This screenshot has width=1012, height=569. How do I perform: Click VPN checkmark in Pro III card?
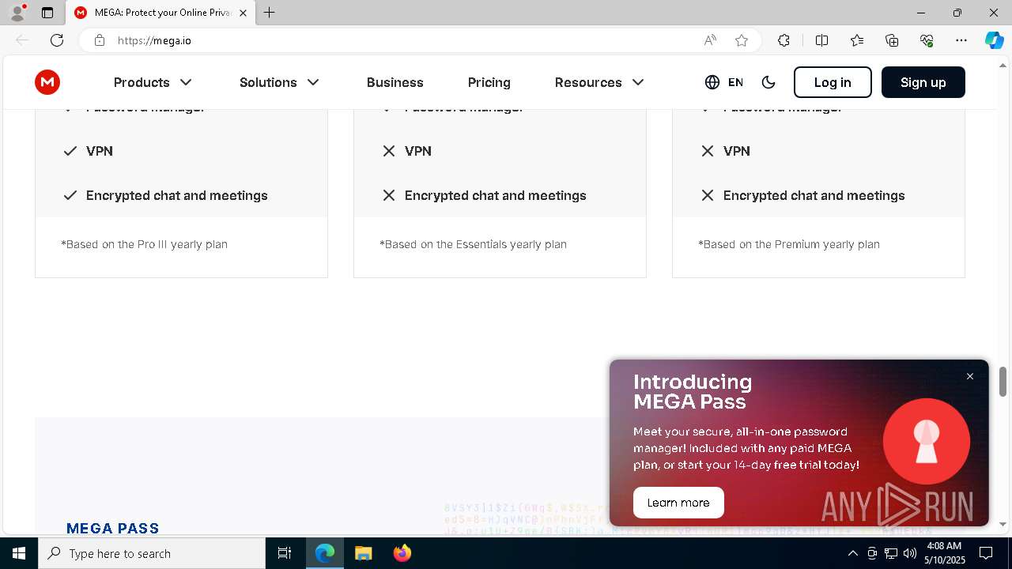point(70,151)
